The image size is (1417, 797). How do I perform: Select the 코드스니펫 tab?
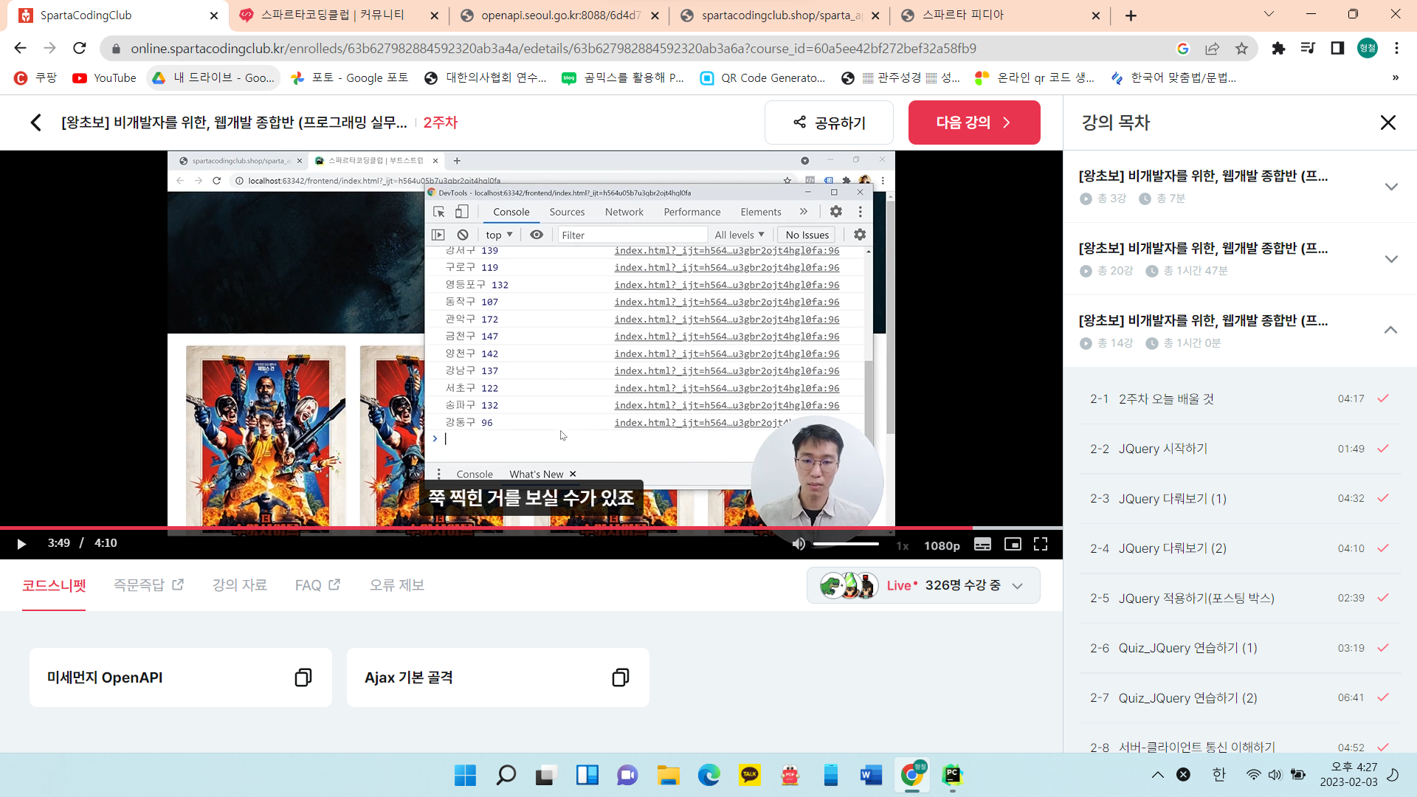54,585
